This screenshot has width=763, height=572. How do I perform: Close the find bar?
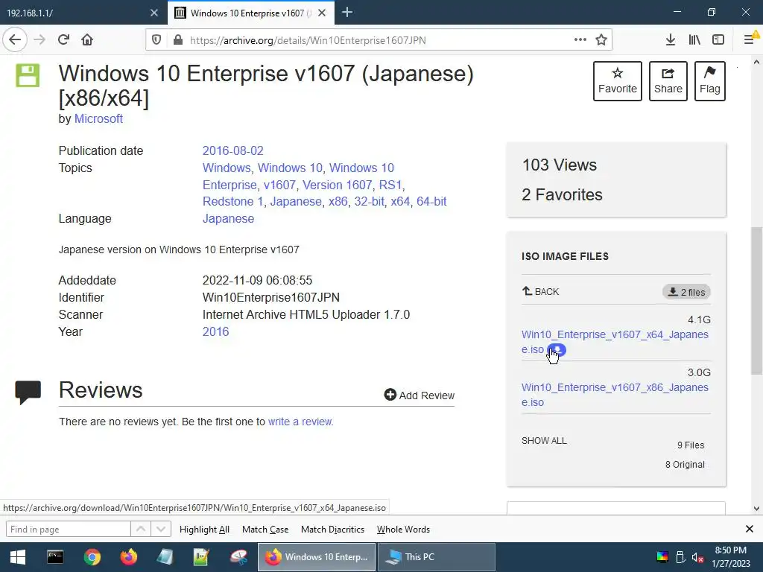(750, 529)
